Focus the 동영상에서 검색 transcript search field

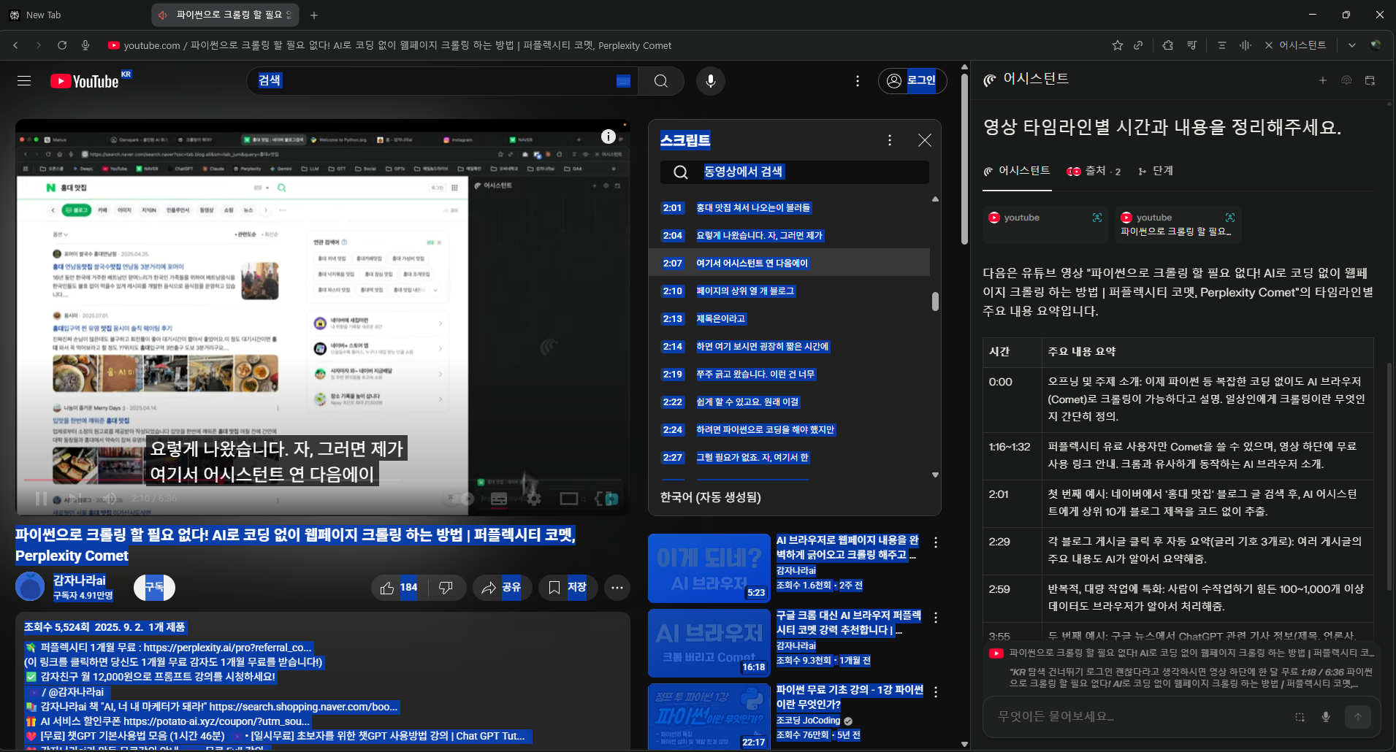pos(795,172)
